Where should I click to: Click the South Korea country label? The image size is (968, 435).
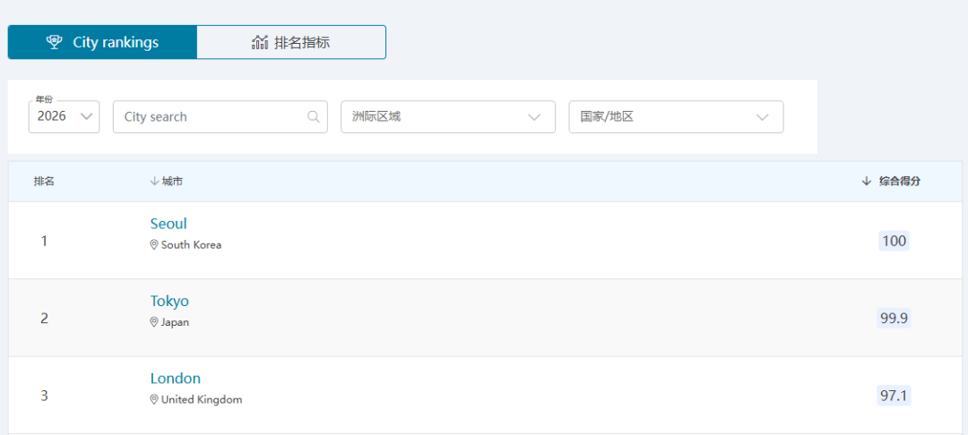coord(192,244)
